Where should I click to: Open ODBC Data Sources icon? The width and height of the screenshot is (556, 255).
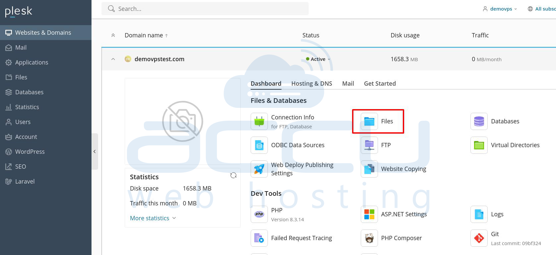point(259,145)
